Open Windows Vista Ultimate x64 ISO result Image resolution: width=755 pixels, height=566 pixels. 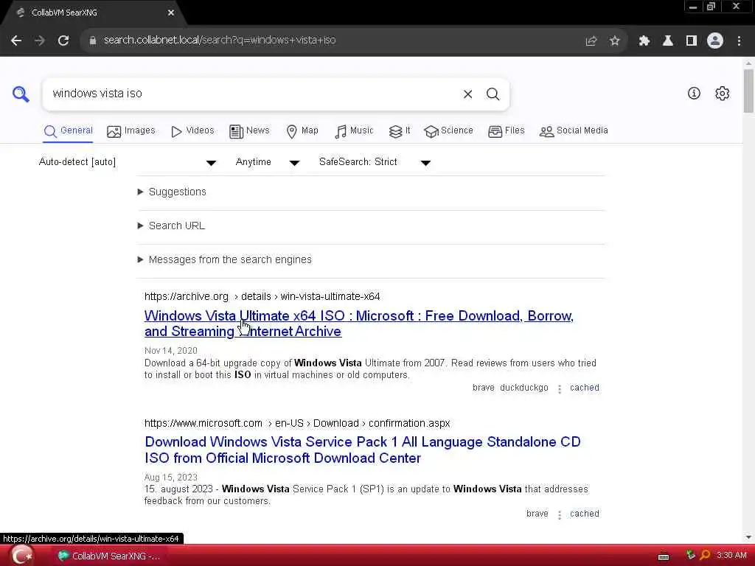tap(359, 324)
